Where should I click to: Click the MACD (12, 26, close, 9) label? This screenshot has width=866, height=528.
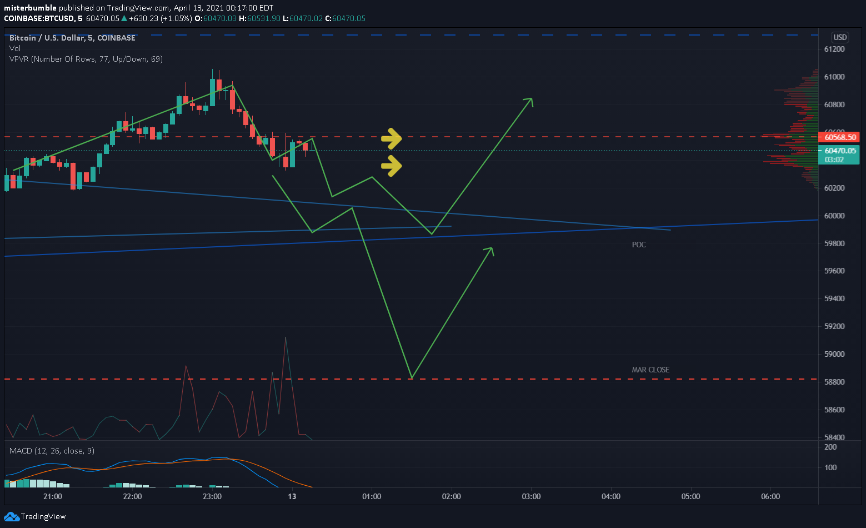click(x=52, y=451)
